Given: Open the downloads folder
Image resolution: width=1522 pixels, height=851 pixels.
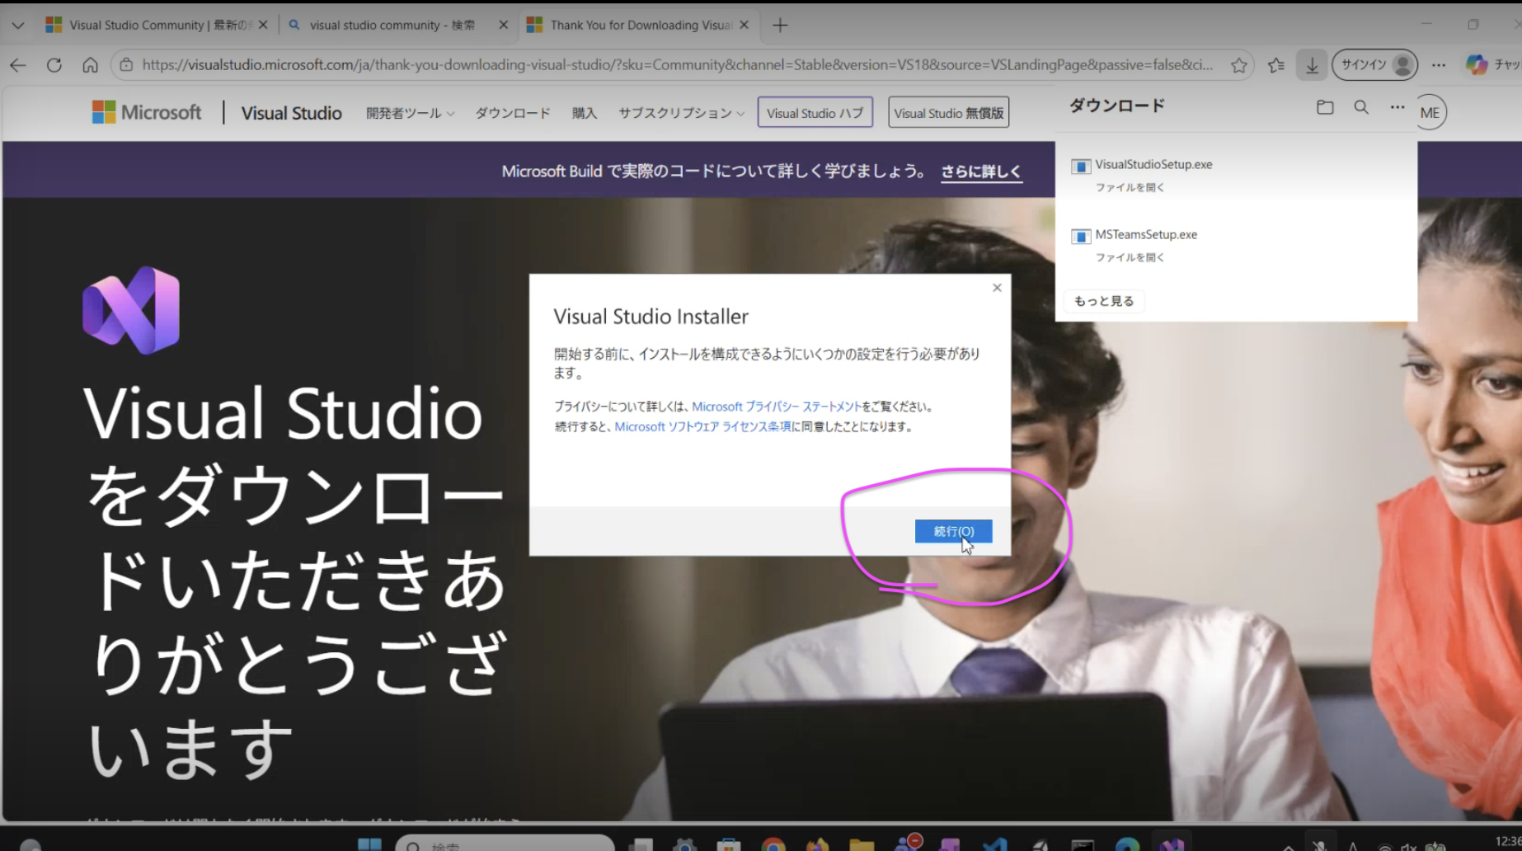Looking at the screenshot, I should point(1325,107).
